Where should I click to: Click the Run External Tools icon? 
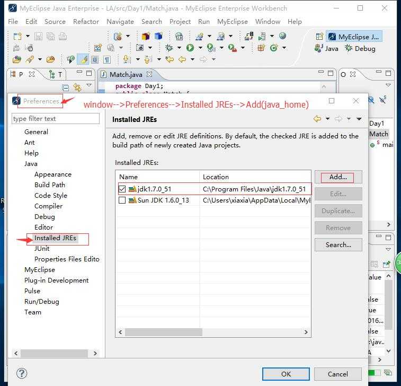232,48
